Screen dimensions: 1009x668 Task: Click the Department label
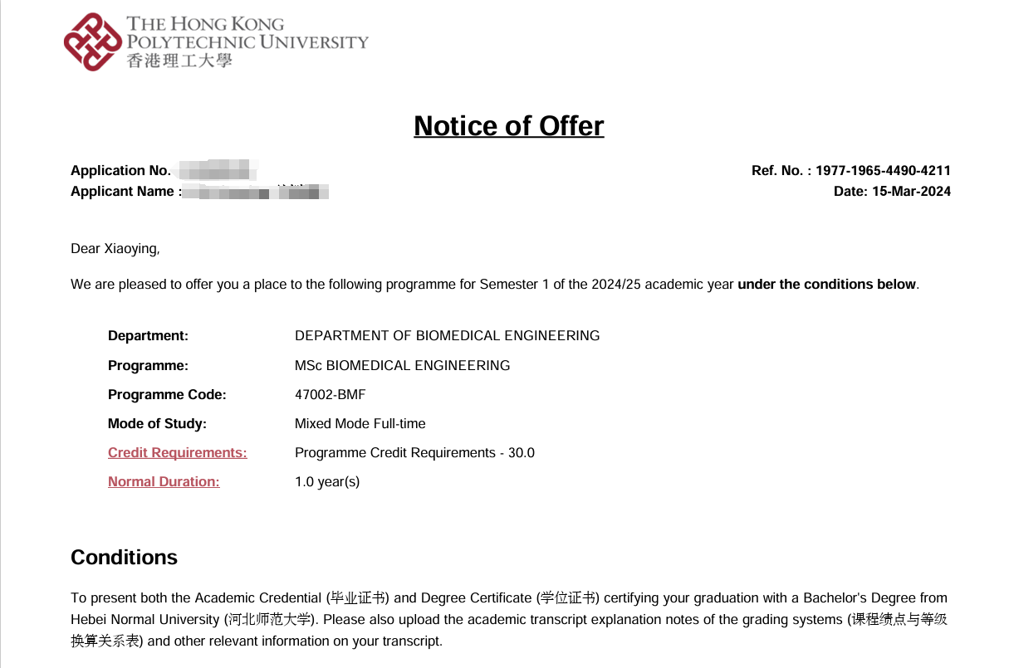coord(149,335)
